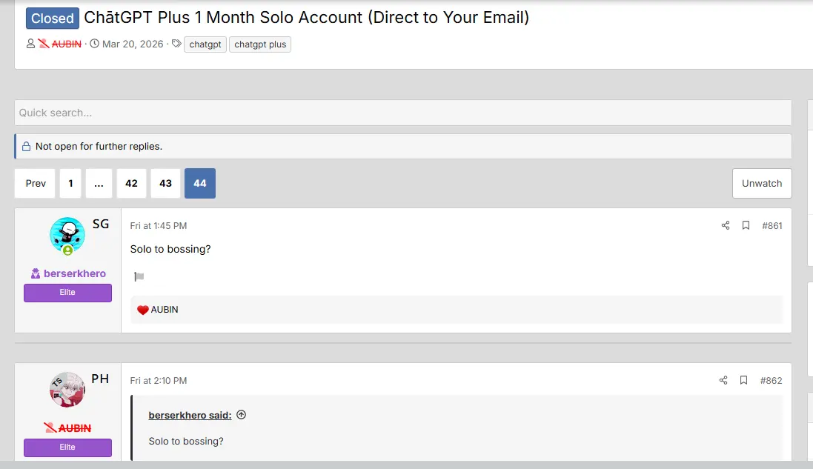Image resolution: width=813 pixels, height=469 pixels.
Task: Open AUBIN username in post #862
Action: coord(75,428)
